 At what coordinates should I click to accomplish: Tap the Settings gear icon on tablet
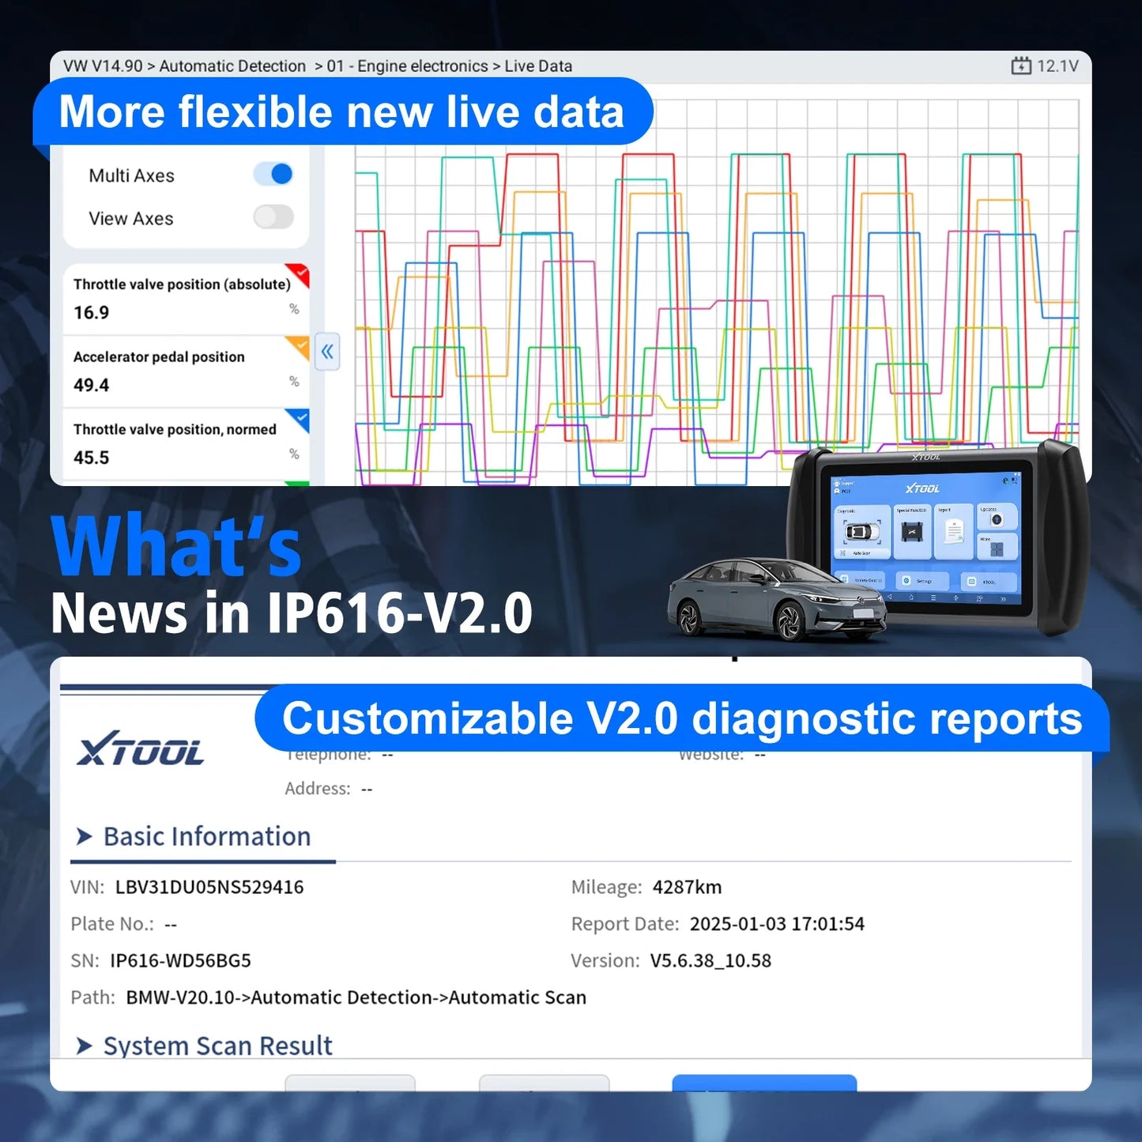[907, 581]
